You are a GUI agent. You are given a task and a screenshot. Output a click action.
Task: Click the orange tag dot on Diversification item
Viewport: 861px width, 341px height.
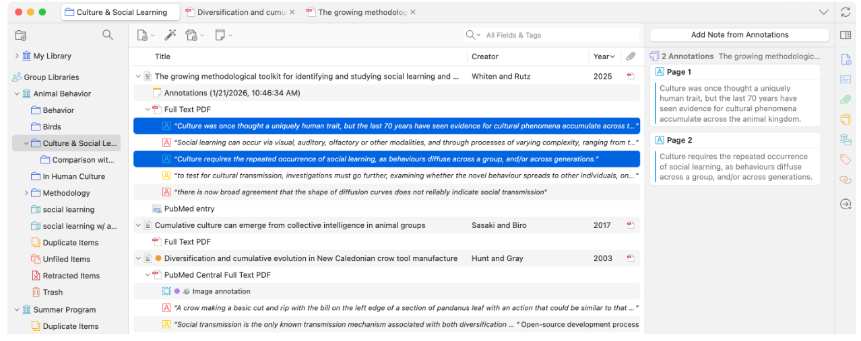[158, 258]
